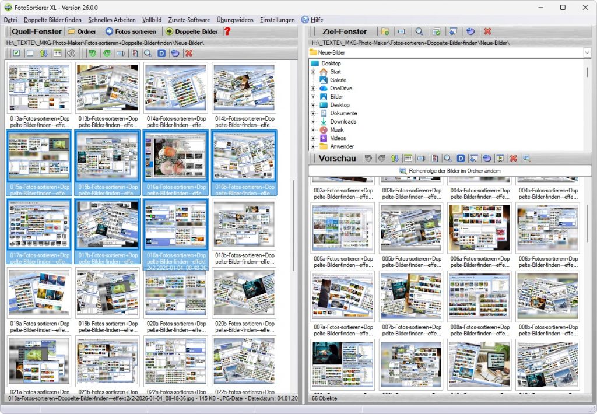Click the blue D icon in source toolbar
This screenshot has width=597, height=414.
click(161, 53)
